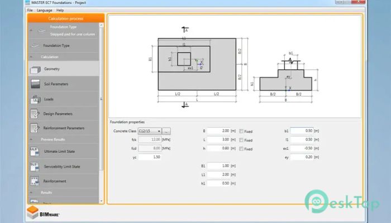Click the concrete class browse button
This screenshot has height=223, width=391.
coord(166,131)
